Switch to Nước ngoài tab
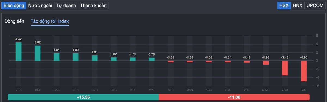327x102 pixels. (40, 5)
